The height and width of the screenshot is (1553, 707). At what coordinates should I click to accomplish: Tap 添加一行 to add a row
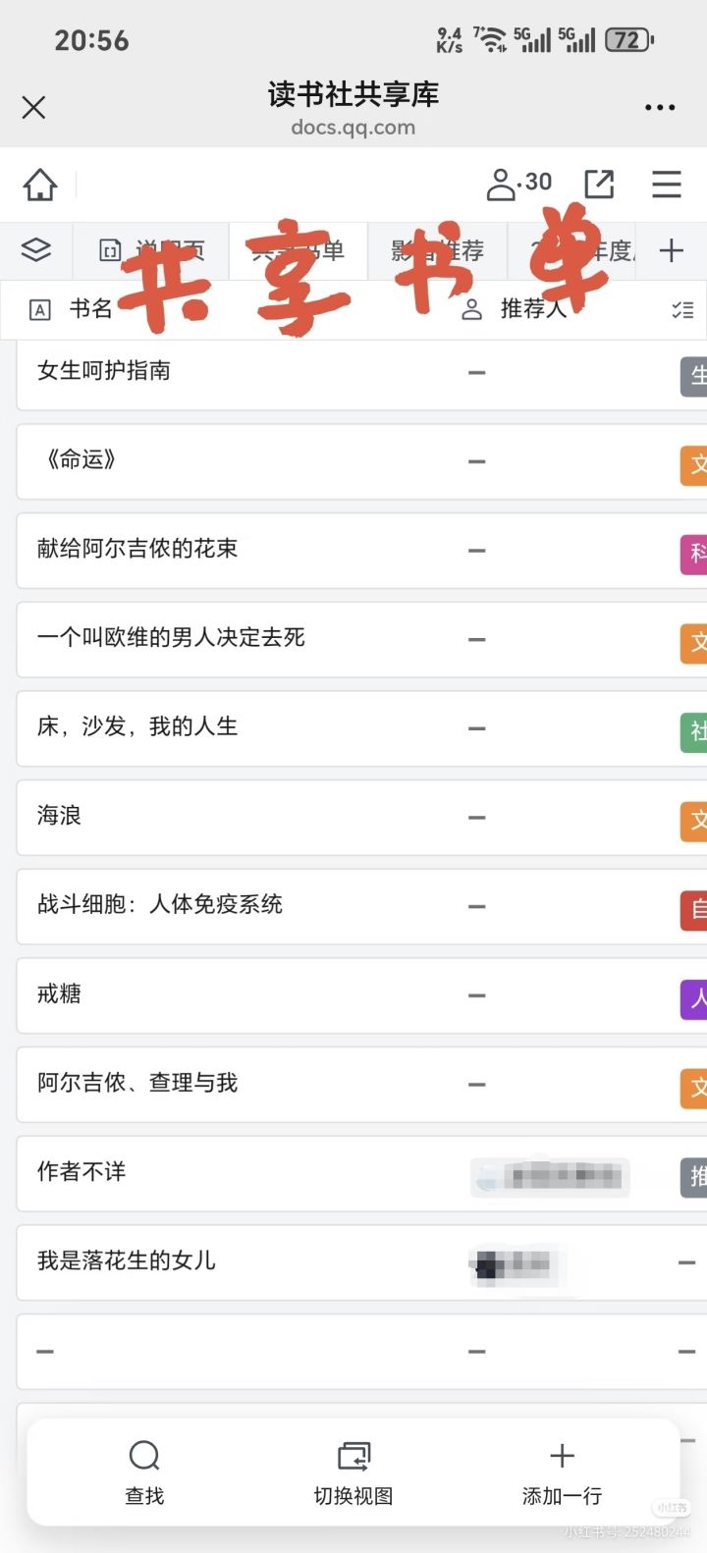(562, 1473)
